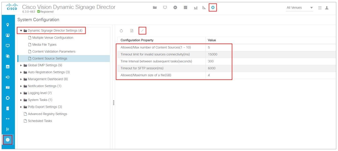
Task: Open the calendar icon in top navigation
Action: click(185, 8)
